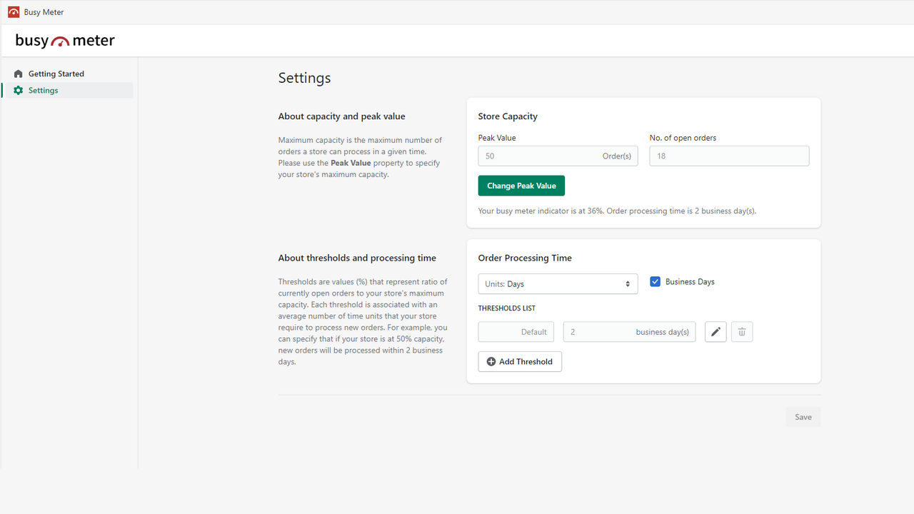The height and width of the screenshot is (514, 914).
Task: Click the plus icon on Add Threshold
Action: 491,362
